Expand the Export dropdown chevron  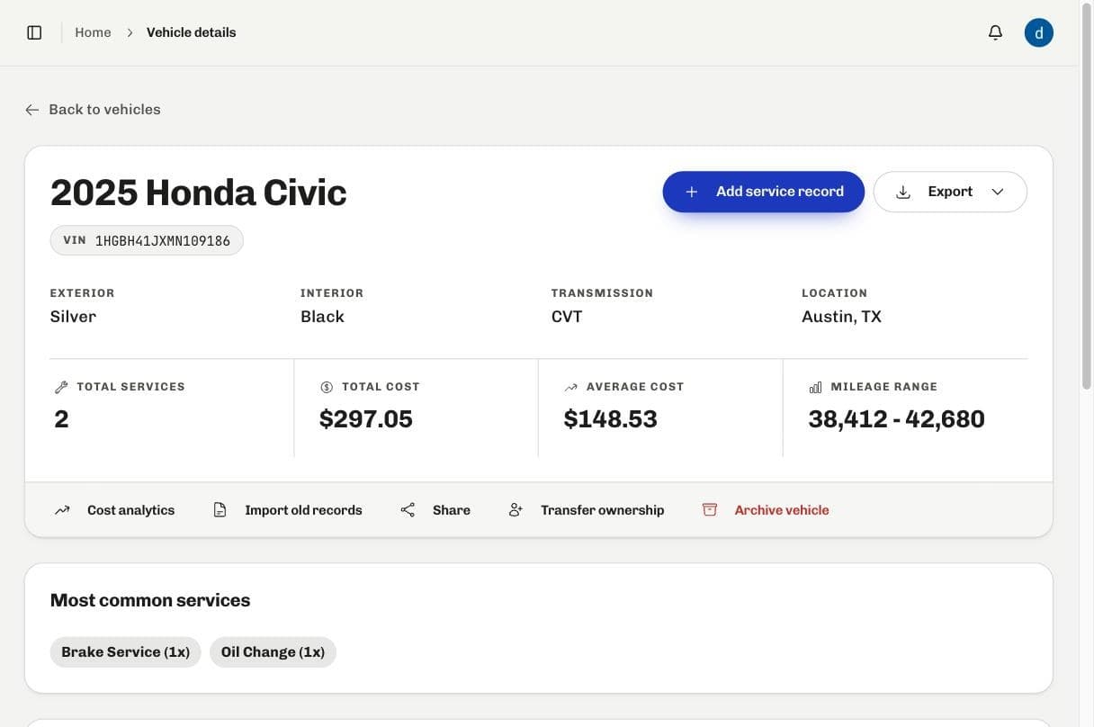(997, 192)
